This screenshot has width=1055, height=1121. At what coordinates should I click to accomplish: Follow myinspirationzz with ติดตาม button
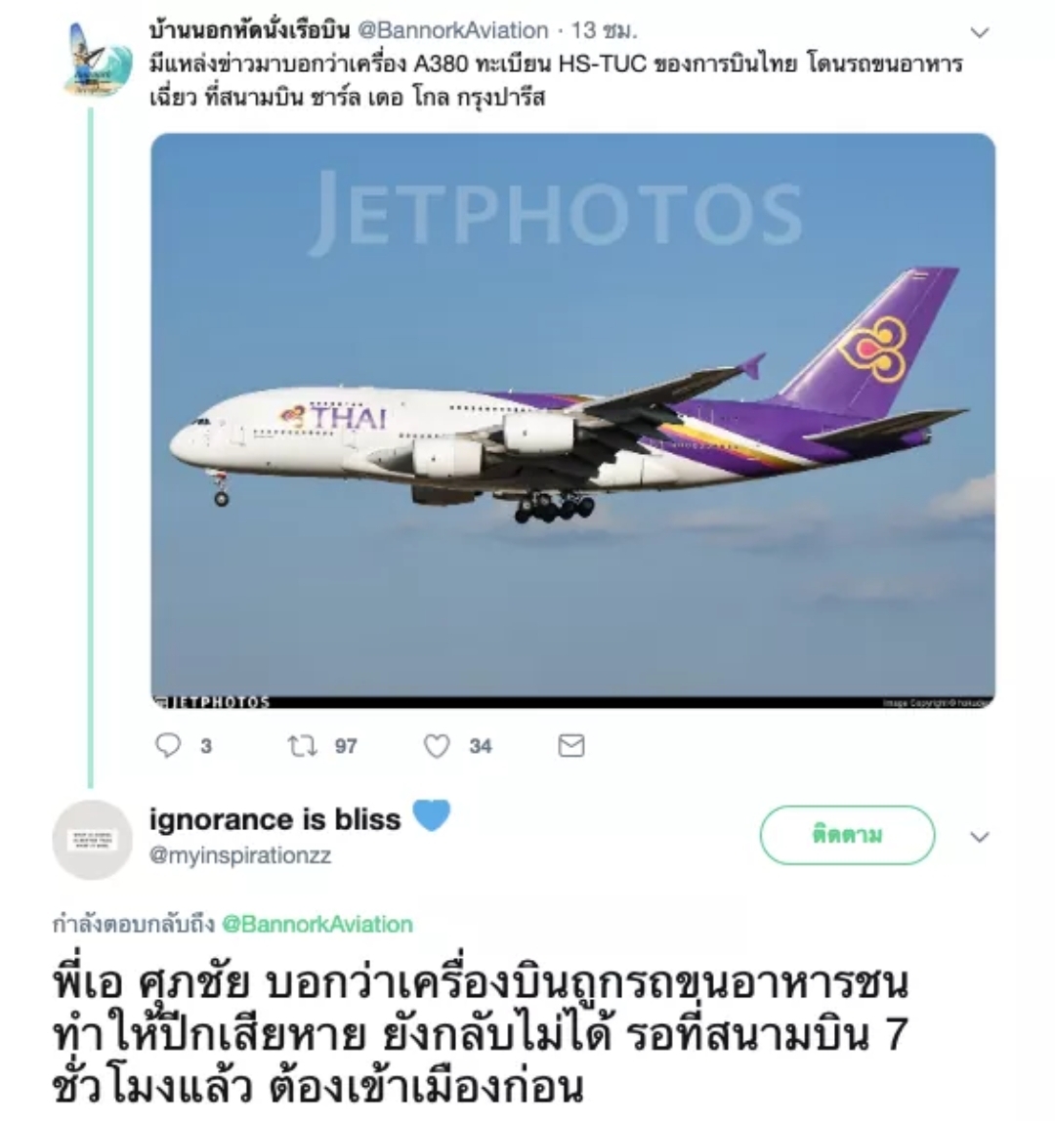(847, 835)
